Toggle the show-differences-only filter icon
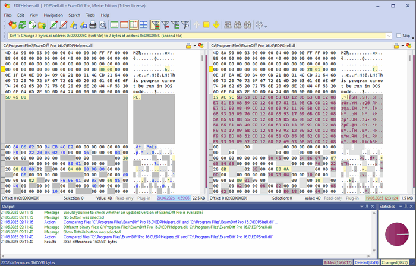 pyautogui.click(x=155, y=25)
